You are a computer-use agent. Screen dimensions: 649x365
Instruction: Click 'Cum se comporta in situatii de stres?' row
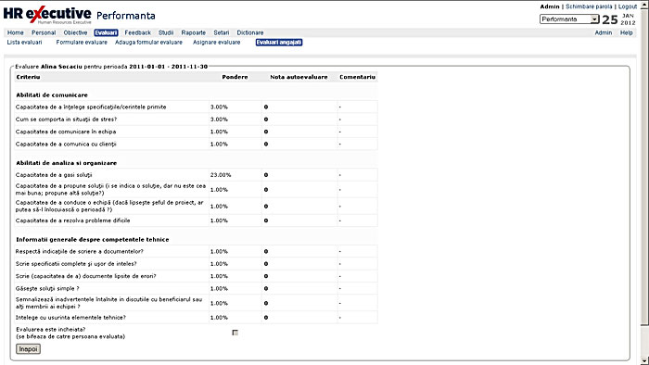point(196,120)
